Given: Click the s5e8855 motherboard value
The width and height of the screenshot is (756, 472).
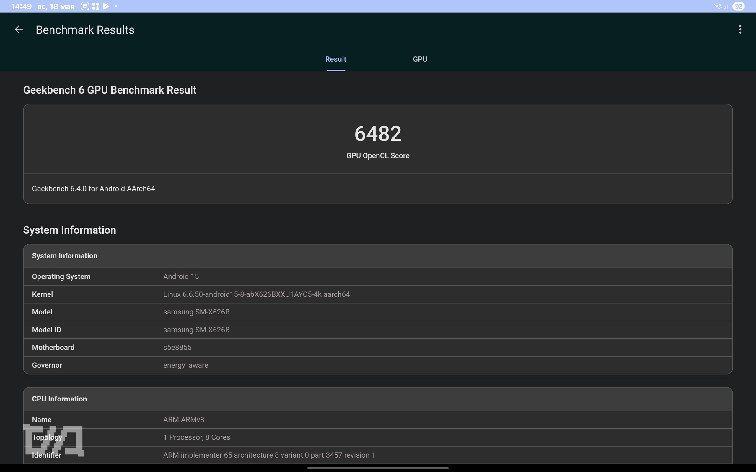Looking at the screenshot, I should click(177, 347).
